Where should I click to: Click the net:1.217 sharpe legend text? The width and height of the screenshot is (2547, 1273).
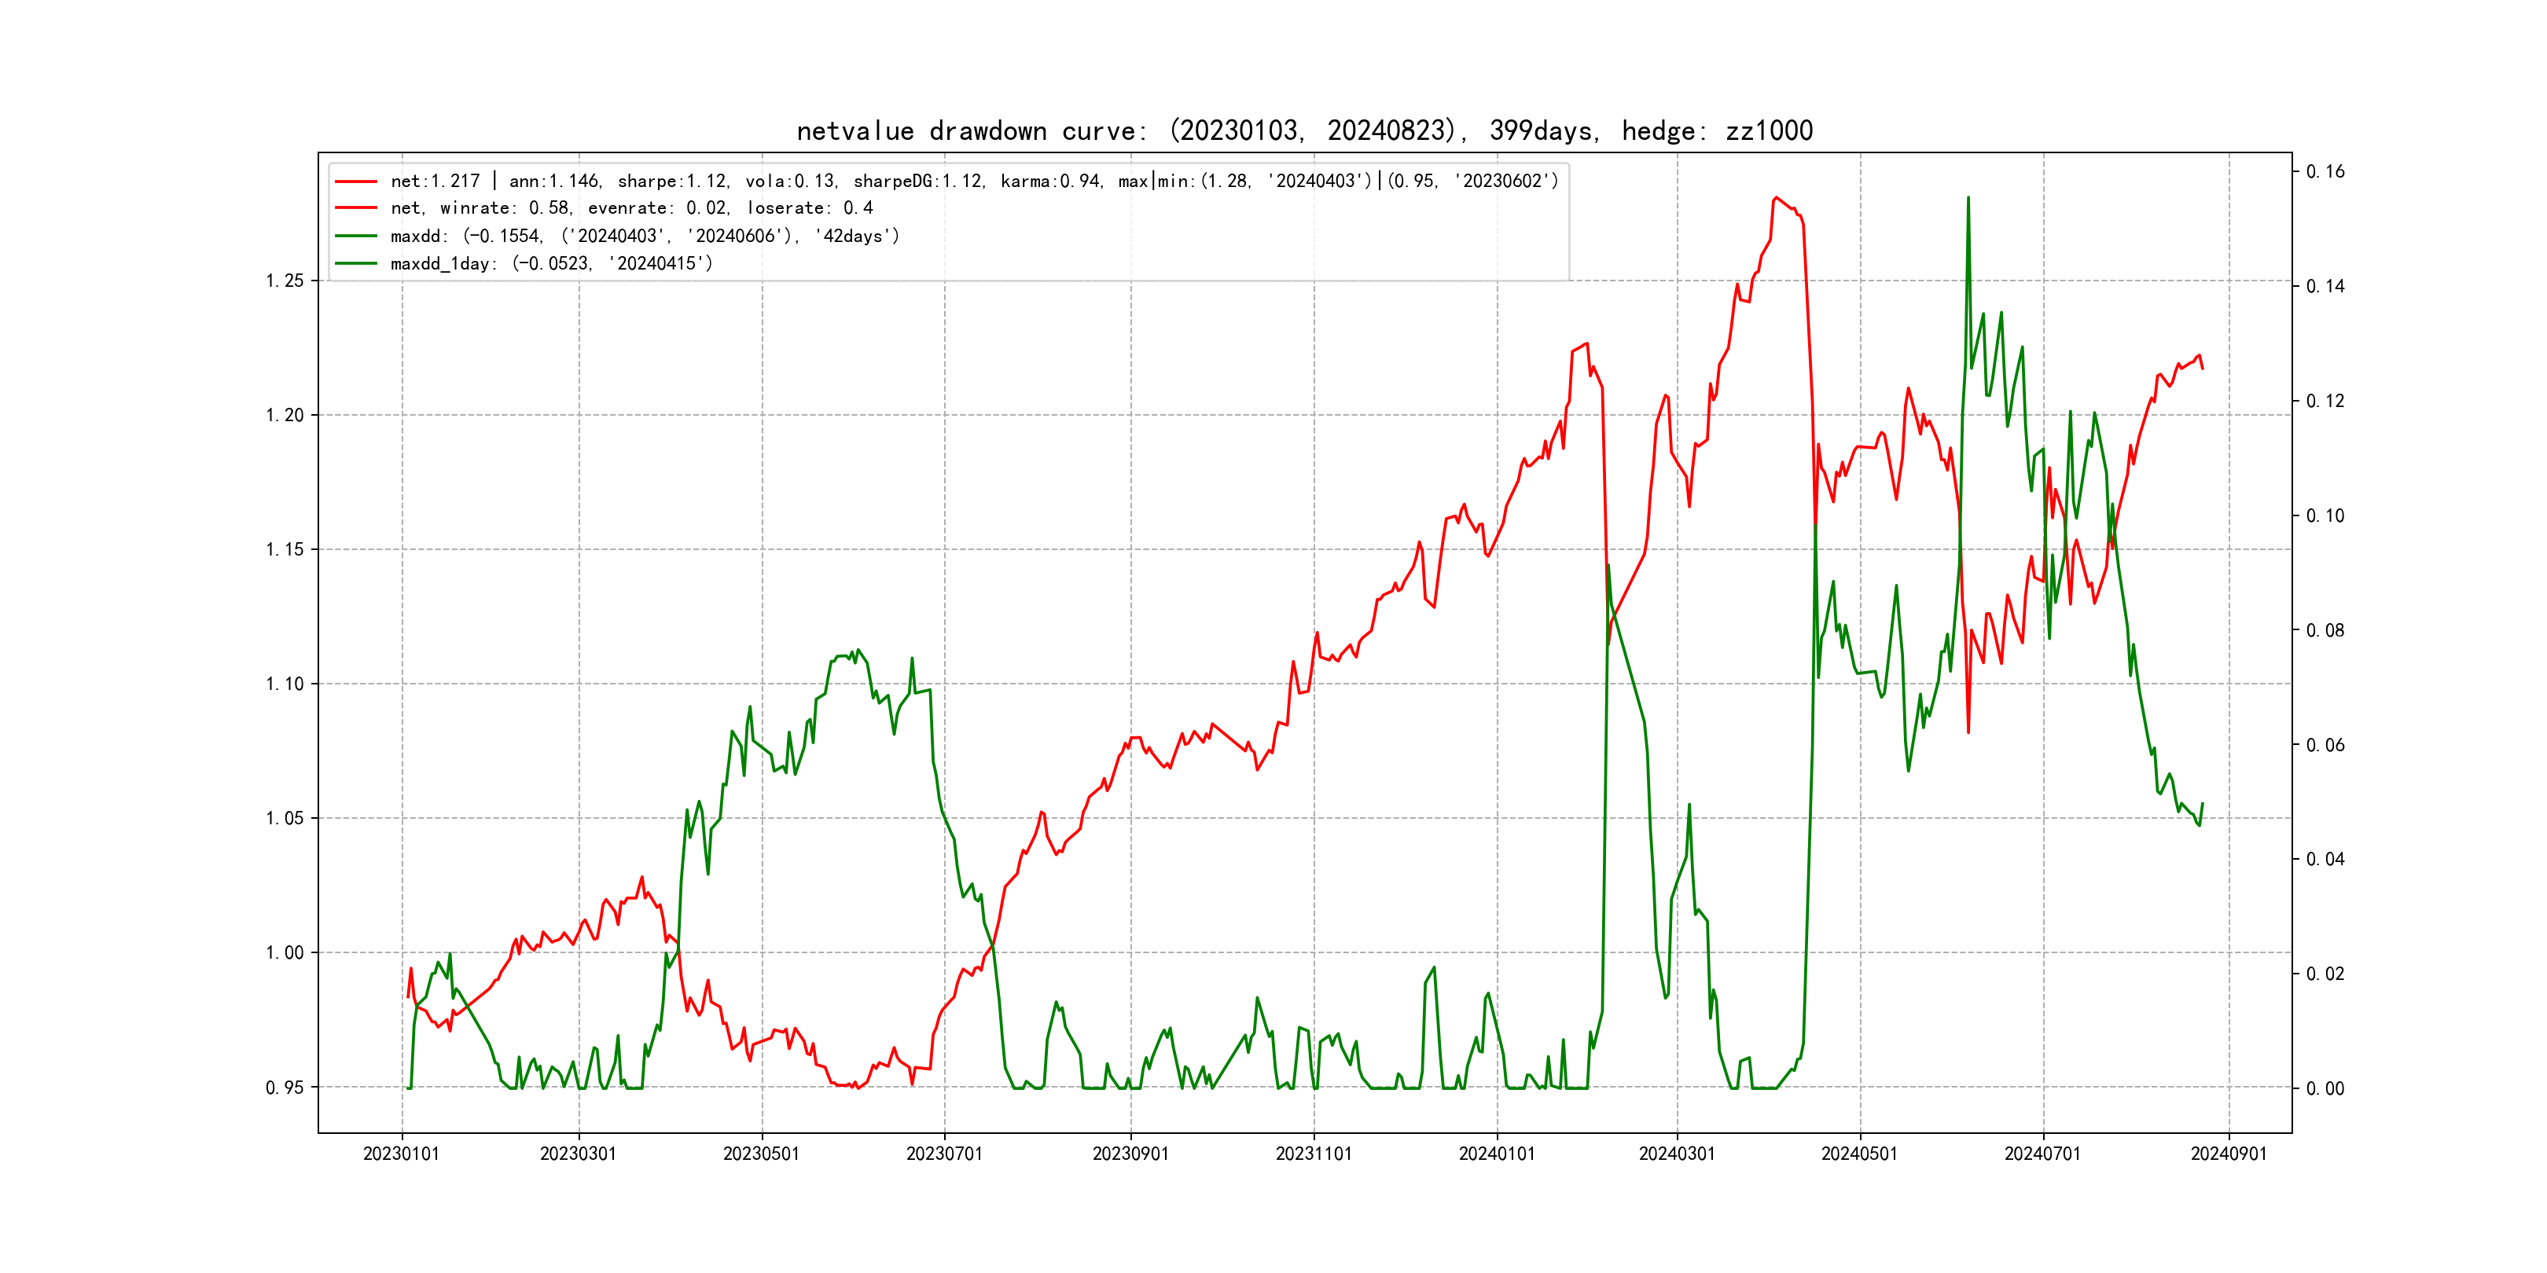[x=974, y=182]
